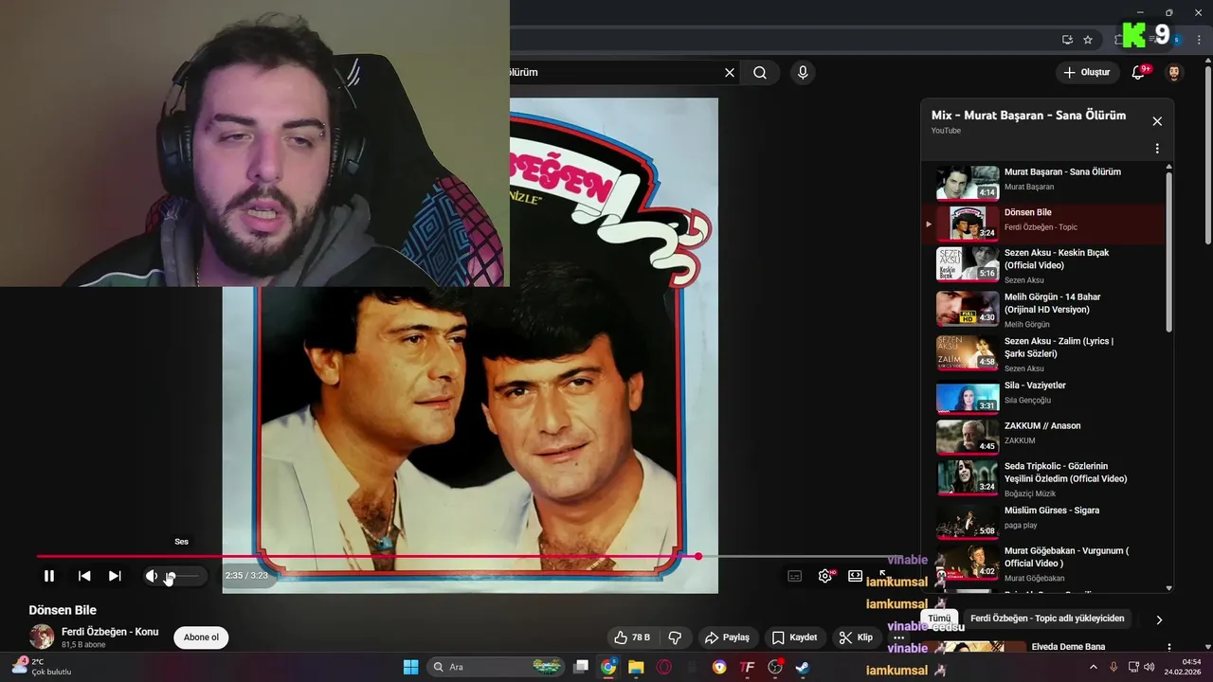Image resolution: width=1213 pixels, height=682 pixels.
Task: Play Sezen Aksu - Keskin Bıçak video
Action: (1041, 264)
